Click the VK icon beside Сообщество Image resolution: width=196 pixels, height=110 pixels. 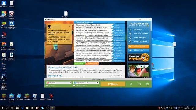click(x=130, y=50)
